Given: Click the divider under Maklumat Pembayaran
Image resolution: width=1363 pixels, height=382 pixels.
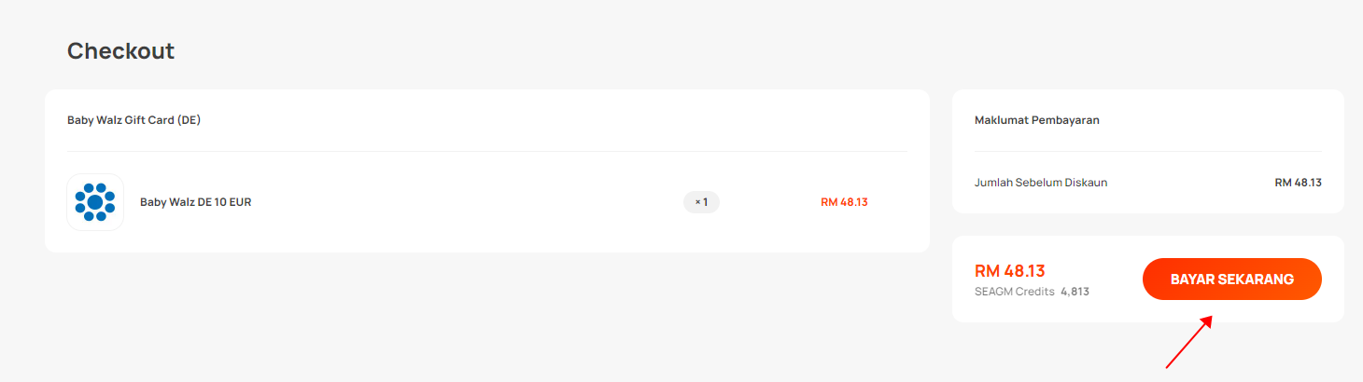Looking at the screenshot, I should (1148, 151).
